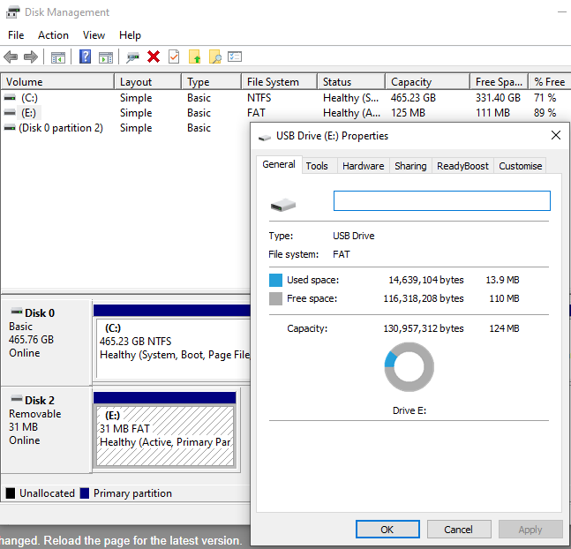Switch to the ReadyBoost tab
Viewport: 571px width, 549px height.
click(462, 166)
